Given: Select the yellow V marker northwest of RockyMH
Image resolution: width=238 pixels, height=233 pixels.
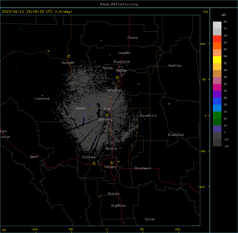Looking at the screenshot, I should [x=48, y=51].
